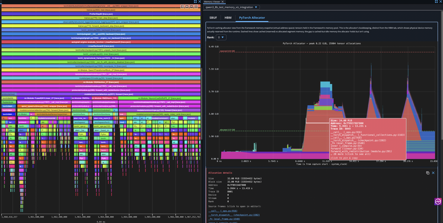The image size is (443, 223).
Task: Open the Rank selector dropdown
Action: click(x=221, y=37)
